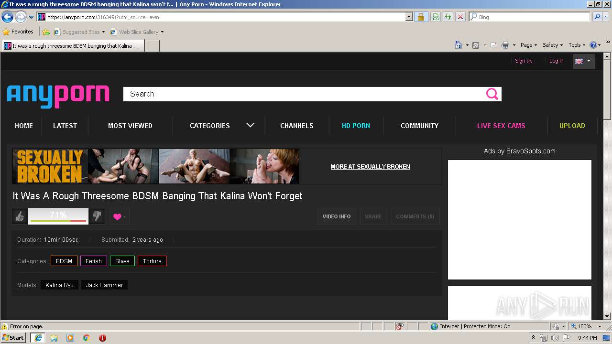Click the page vertical scrollbar down arrow

coord(607,316)
